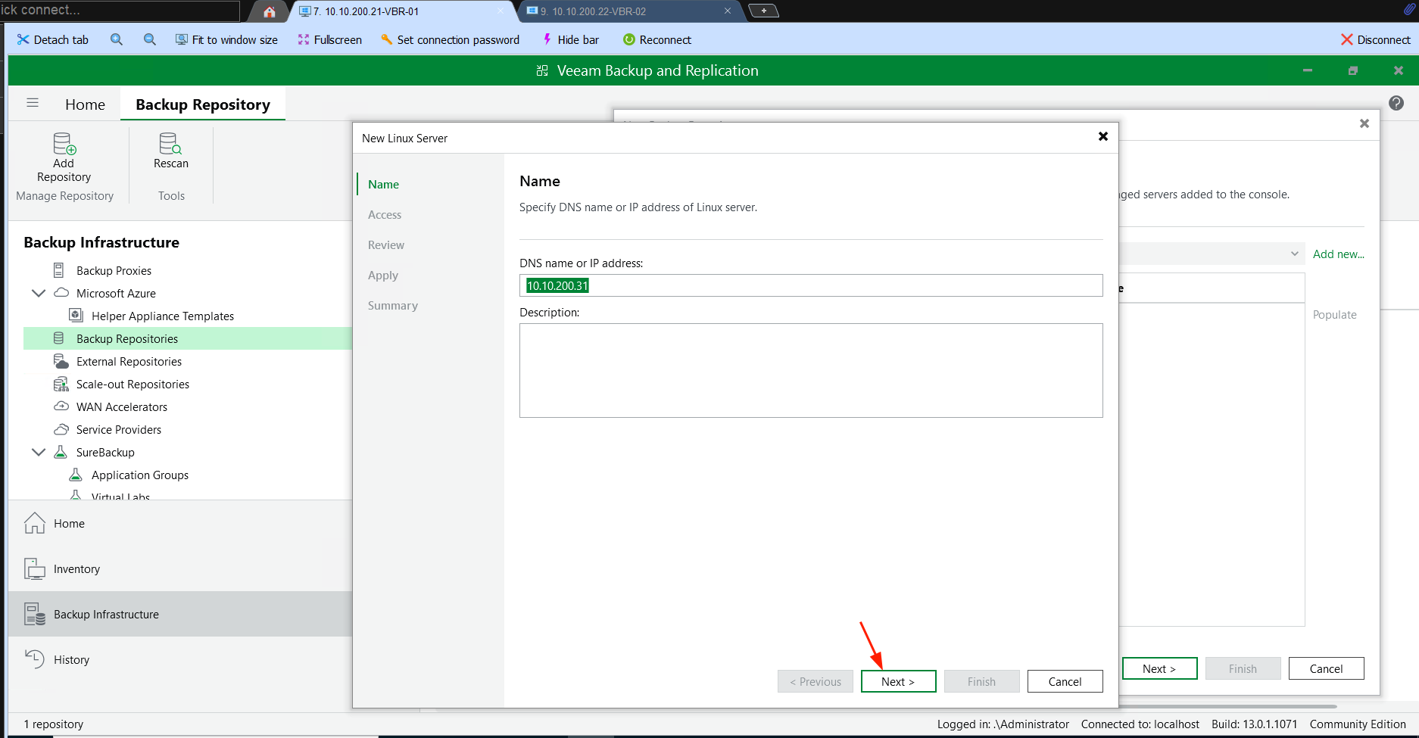Go to the Name wizard step

pyautogui.click(x=383, y=184)
